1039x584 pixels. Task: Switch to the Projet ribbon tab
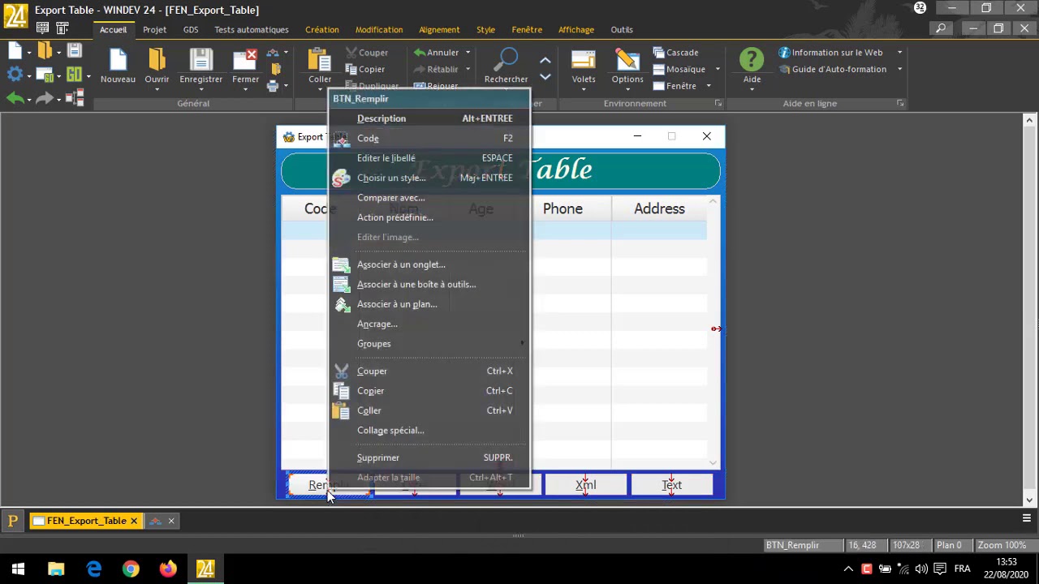tap(154, 29)
